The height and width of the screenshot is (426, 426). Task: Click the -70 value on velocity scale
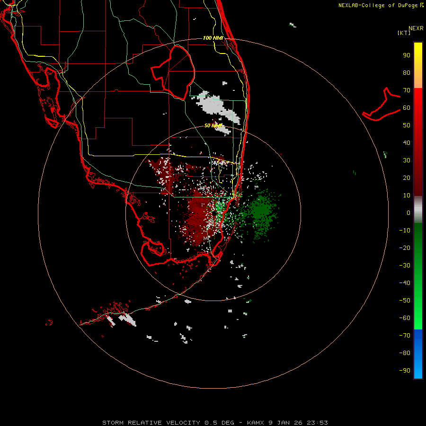pyautogui.click(x=405, y=335)
